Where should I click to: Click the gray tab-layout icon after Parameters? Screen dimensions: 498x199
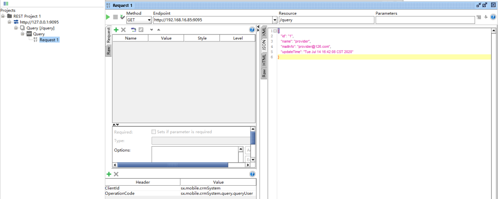(479, 17)
